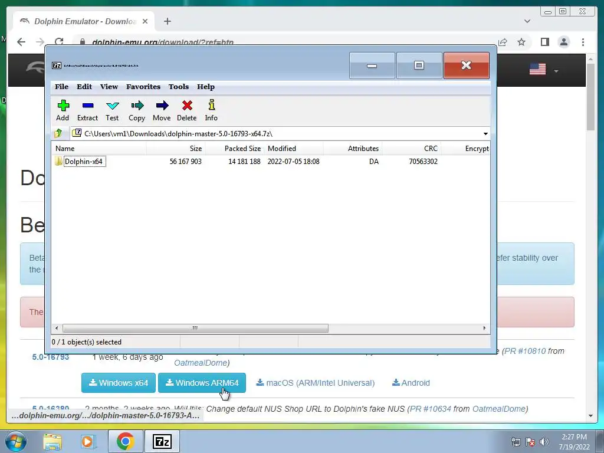Open the Action Center flag tray icon
The image size is (604, 453).
530,442
